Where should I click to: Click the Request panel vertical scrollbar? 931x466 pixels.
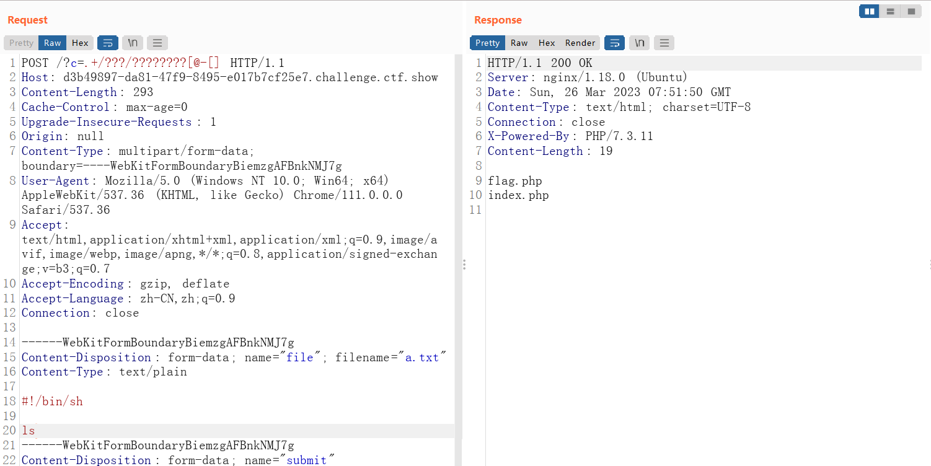pyautogui.click(x=458, y=247)
